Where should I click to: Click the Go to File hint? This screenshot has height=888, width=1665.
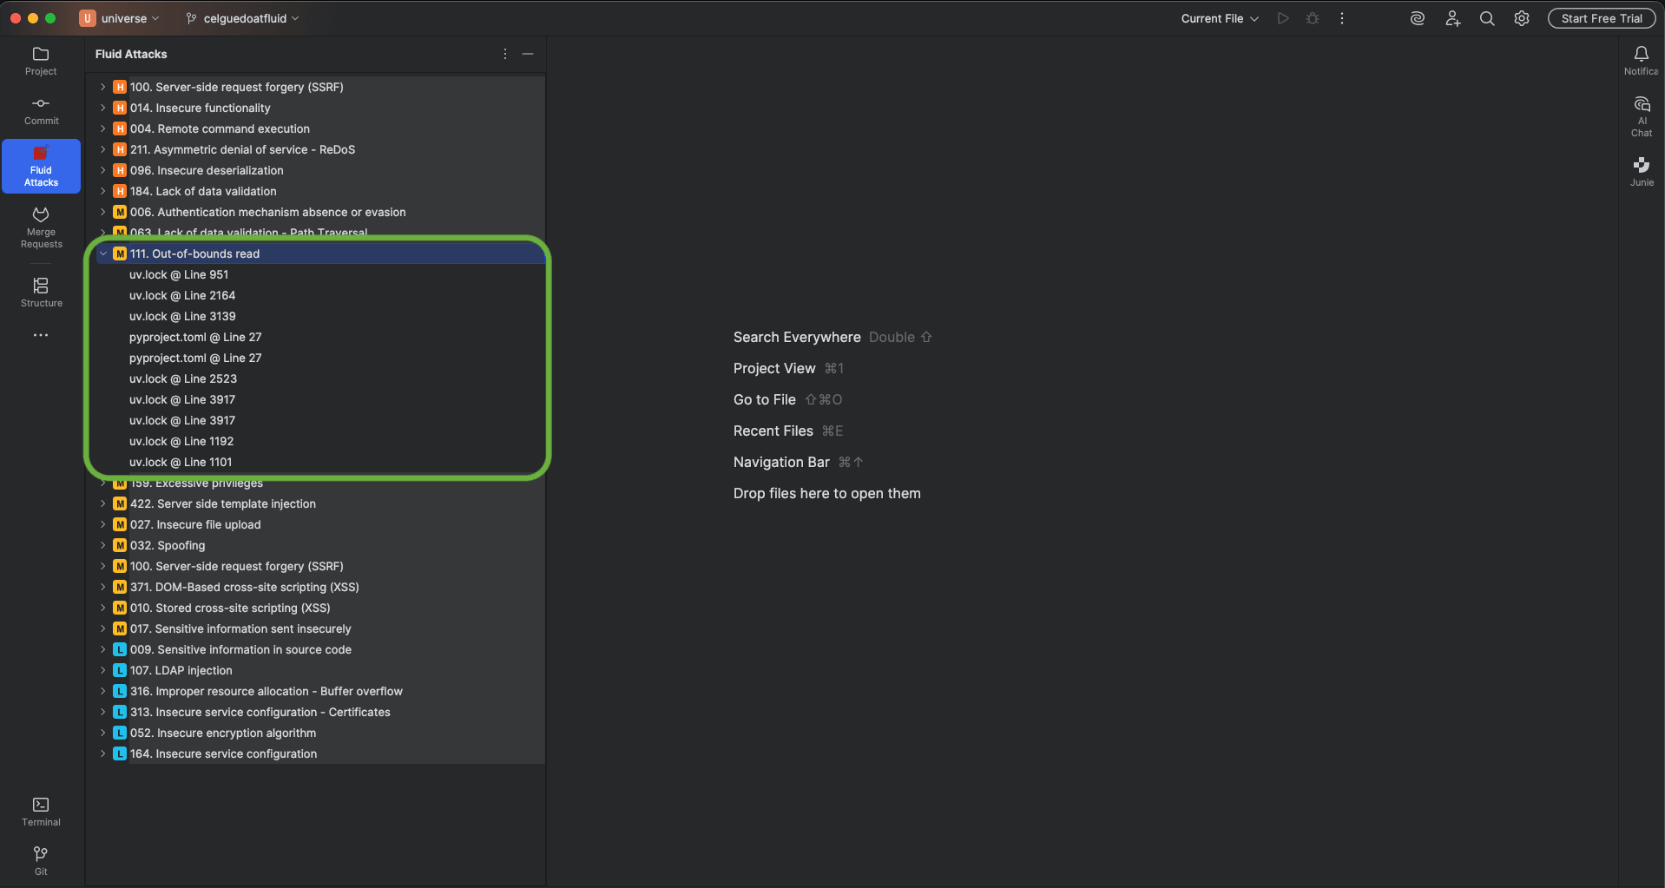765,399
